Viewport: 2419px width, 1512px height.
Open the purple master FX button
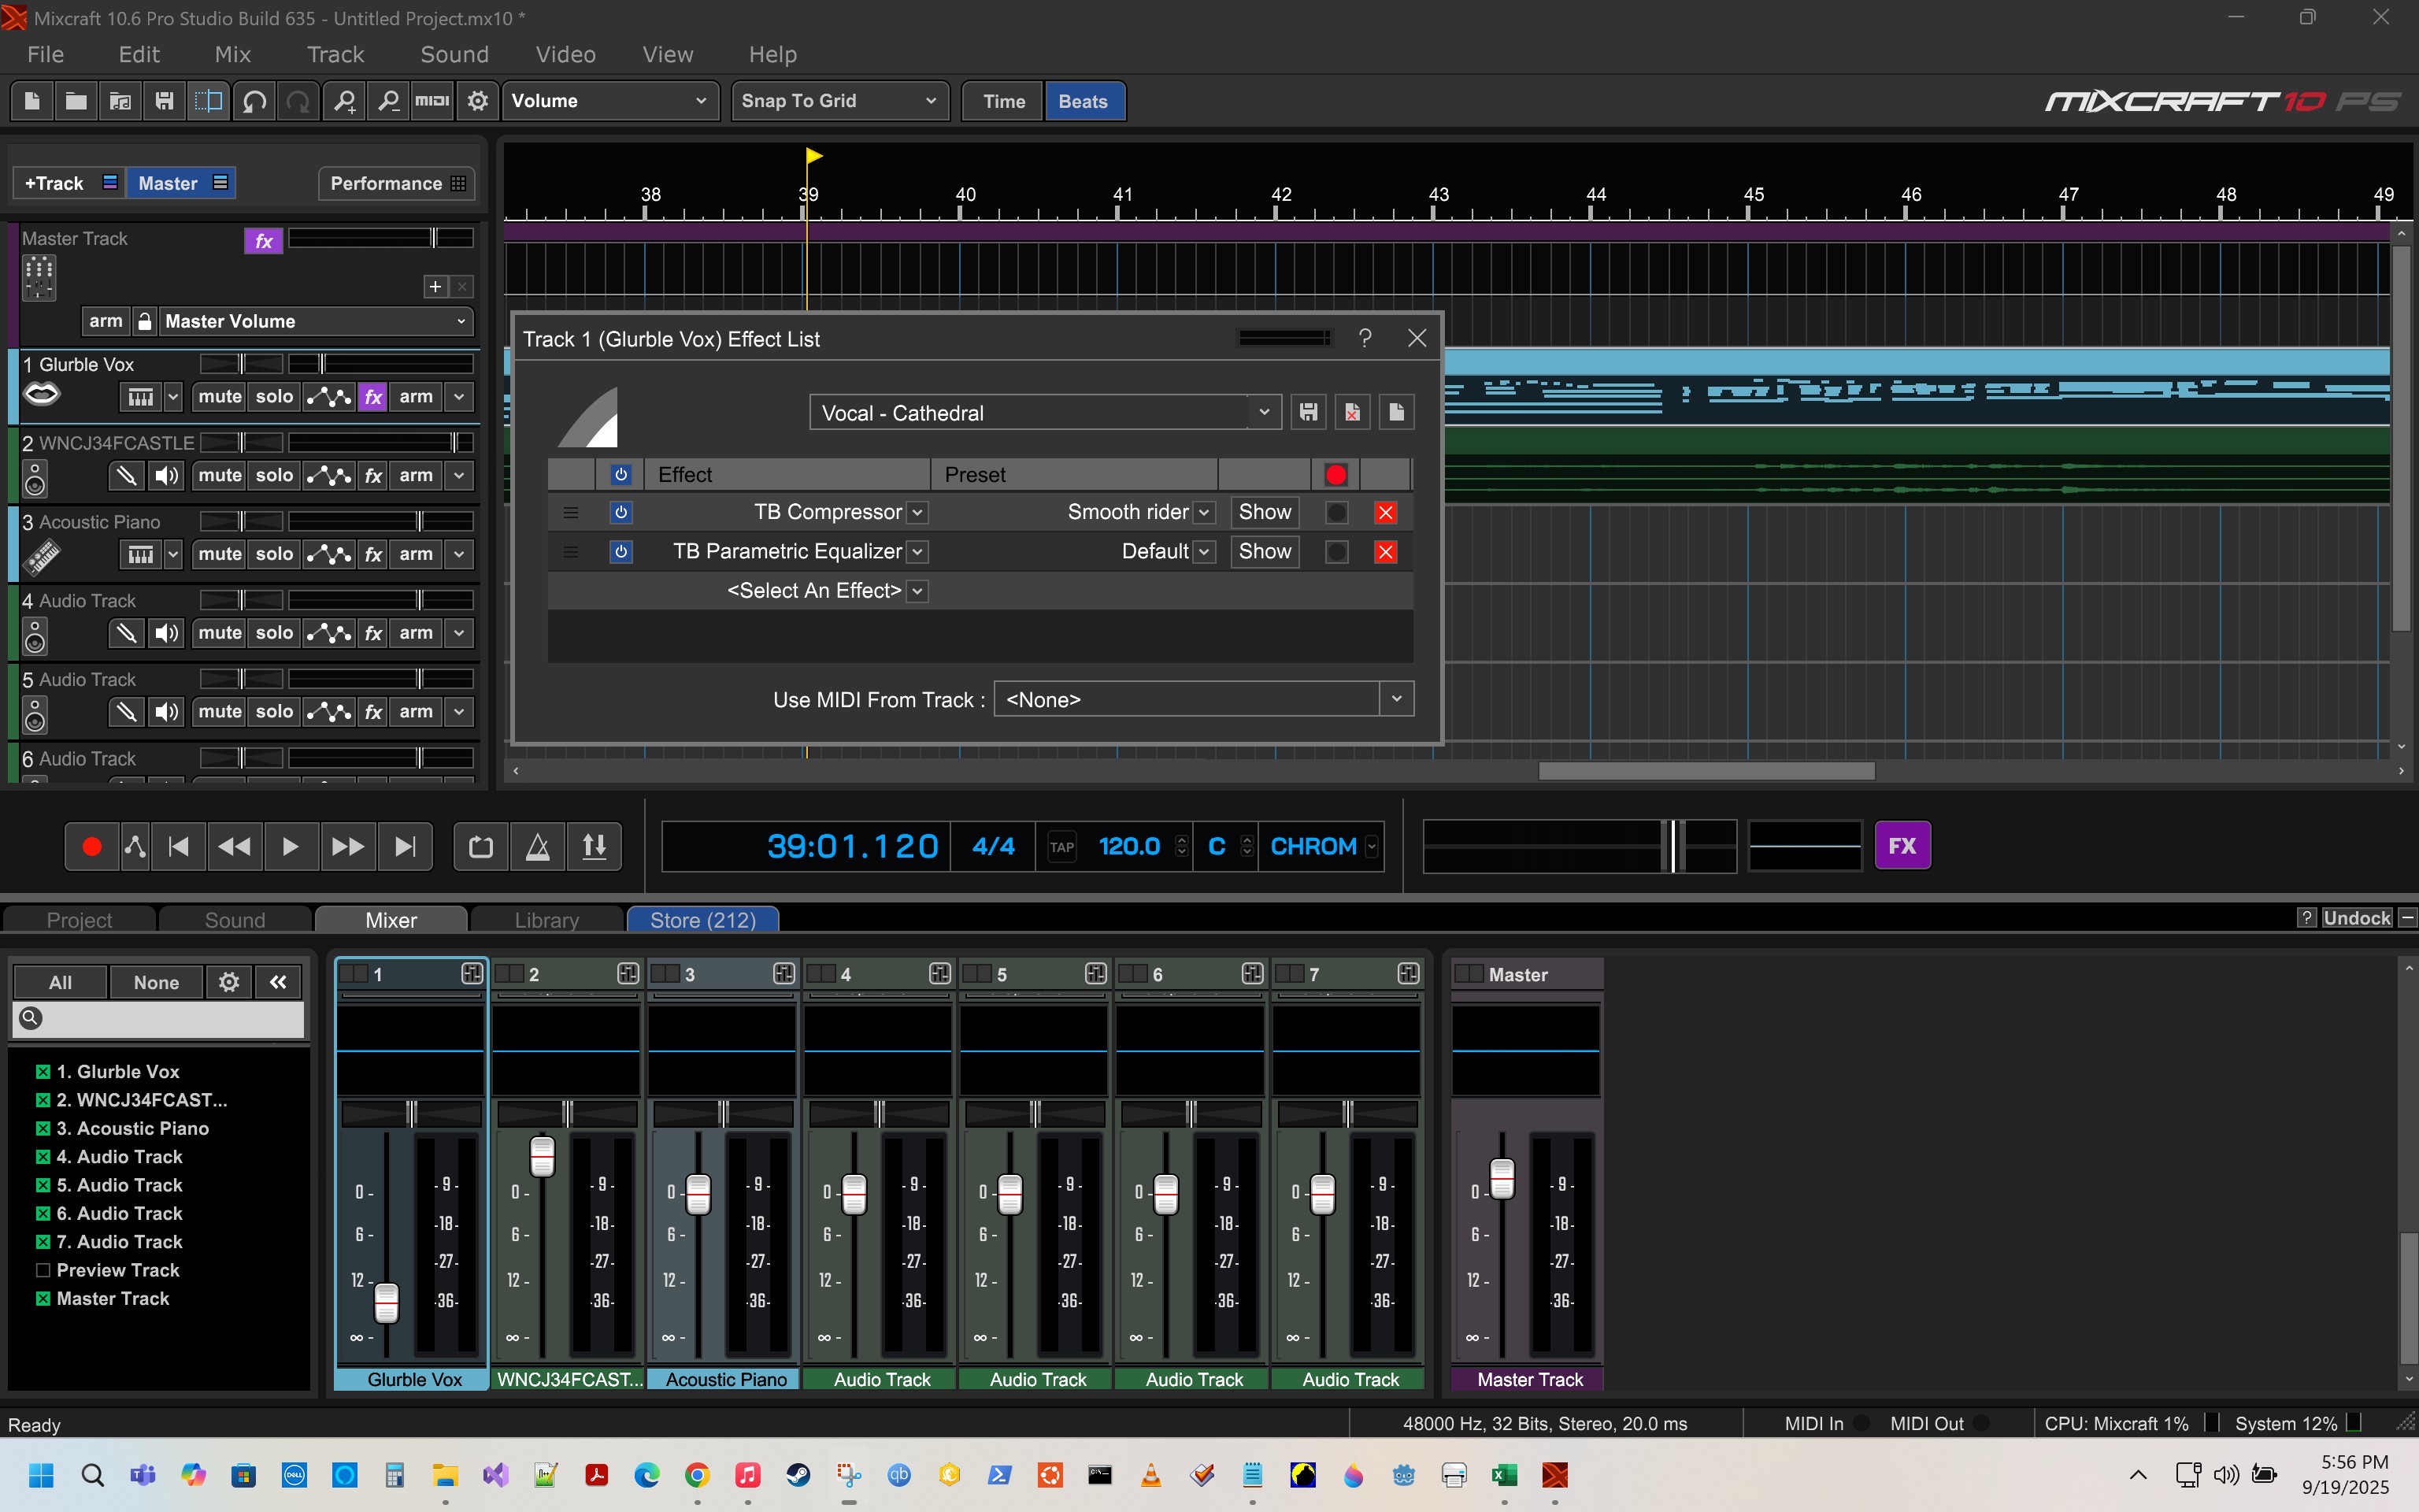(1901, 846)
